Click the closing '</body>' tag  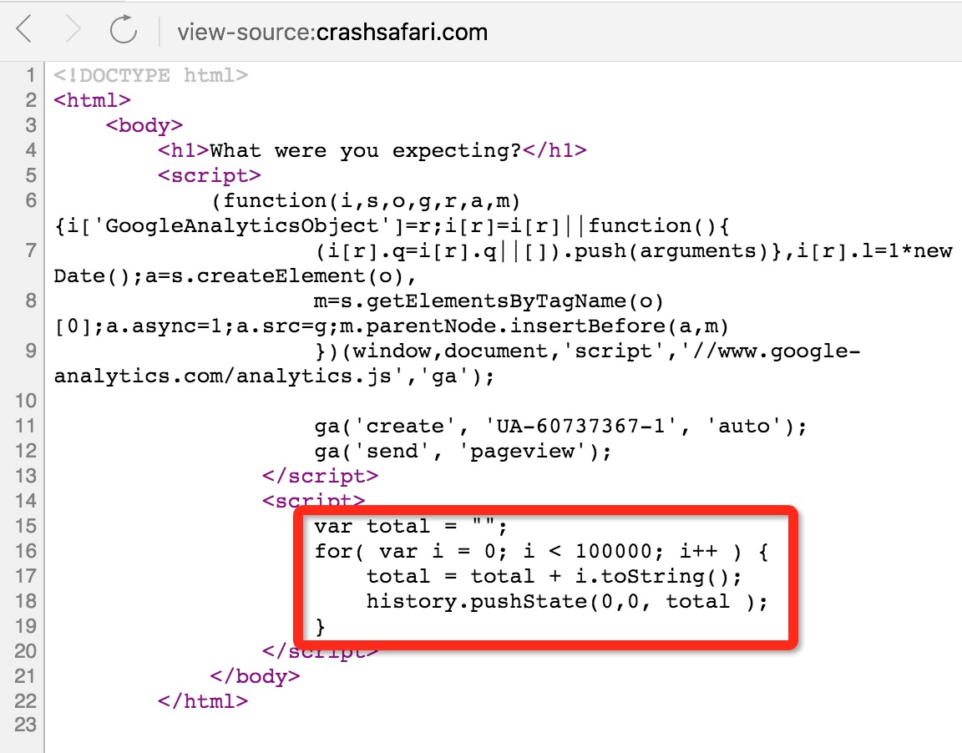[x=255, y=676]
